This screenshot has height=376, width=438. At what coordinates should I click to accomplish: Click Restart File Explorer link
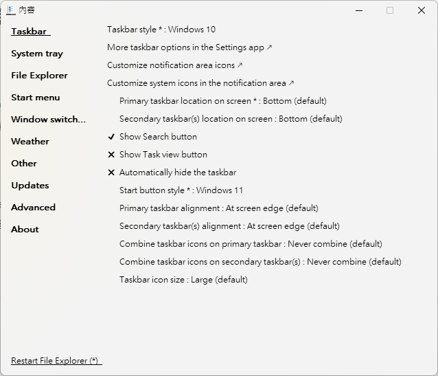(x=55, y=361)
